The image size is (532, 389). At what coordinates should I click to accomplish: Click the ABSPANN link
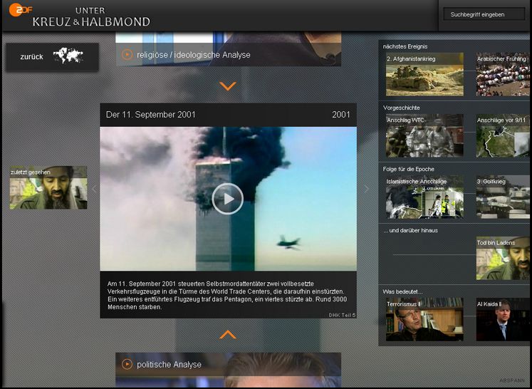click(511, 380)
